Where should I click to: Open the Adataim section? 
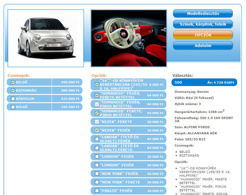tap(203, 45)
